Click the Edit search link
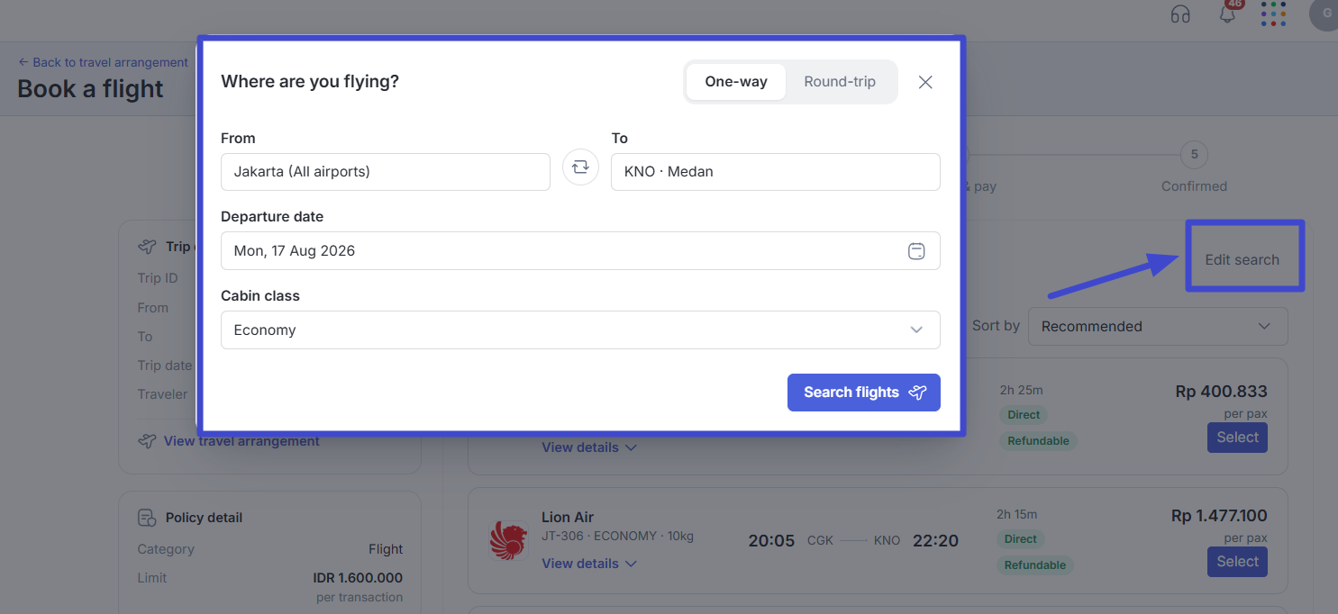 tap(1242, 259)
